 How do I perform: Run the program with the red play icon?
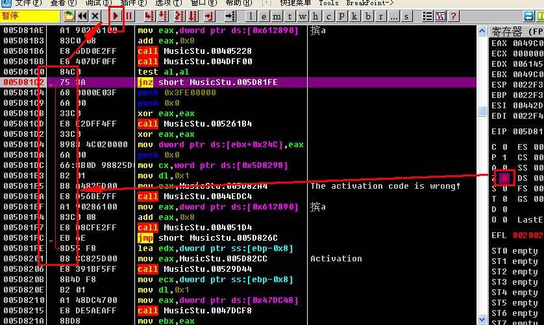click(116, 16)
